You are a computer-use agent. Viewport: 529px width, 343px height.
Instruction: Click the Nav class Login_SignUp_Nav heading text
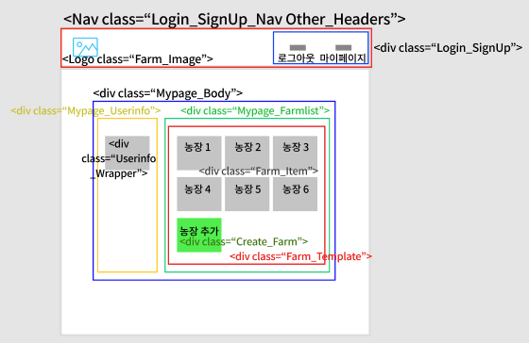click(234, 19)
